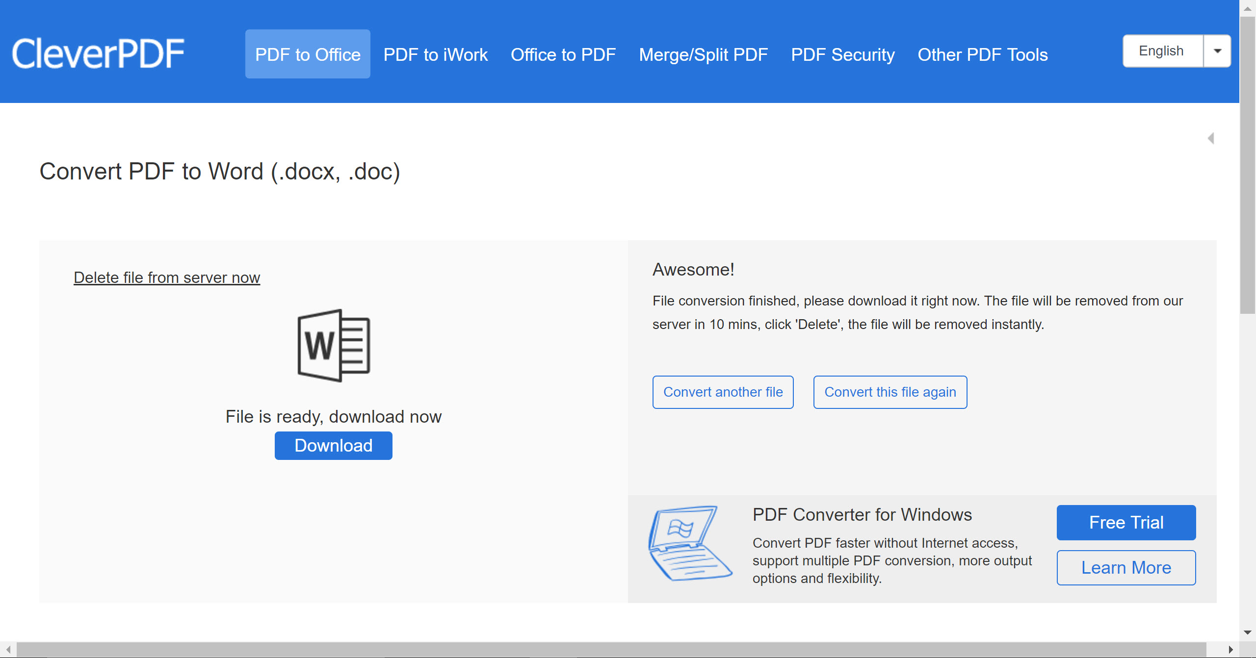Click the Word document icon
This screenshot has width=1256, height=658.
click(x=334, y=345)
